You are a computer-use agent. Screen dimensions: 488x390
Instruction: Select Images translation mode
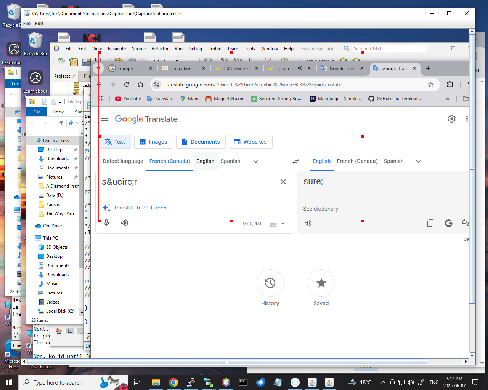pos(153,142)
